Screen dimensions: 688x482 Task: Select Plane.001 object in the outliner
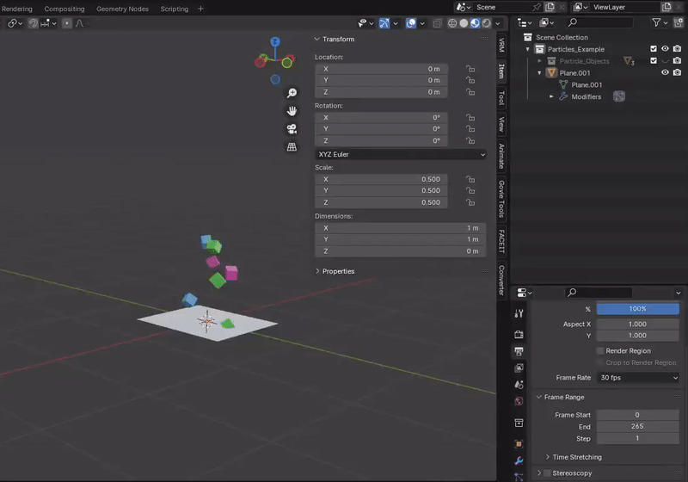coord(575,73)
